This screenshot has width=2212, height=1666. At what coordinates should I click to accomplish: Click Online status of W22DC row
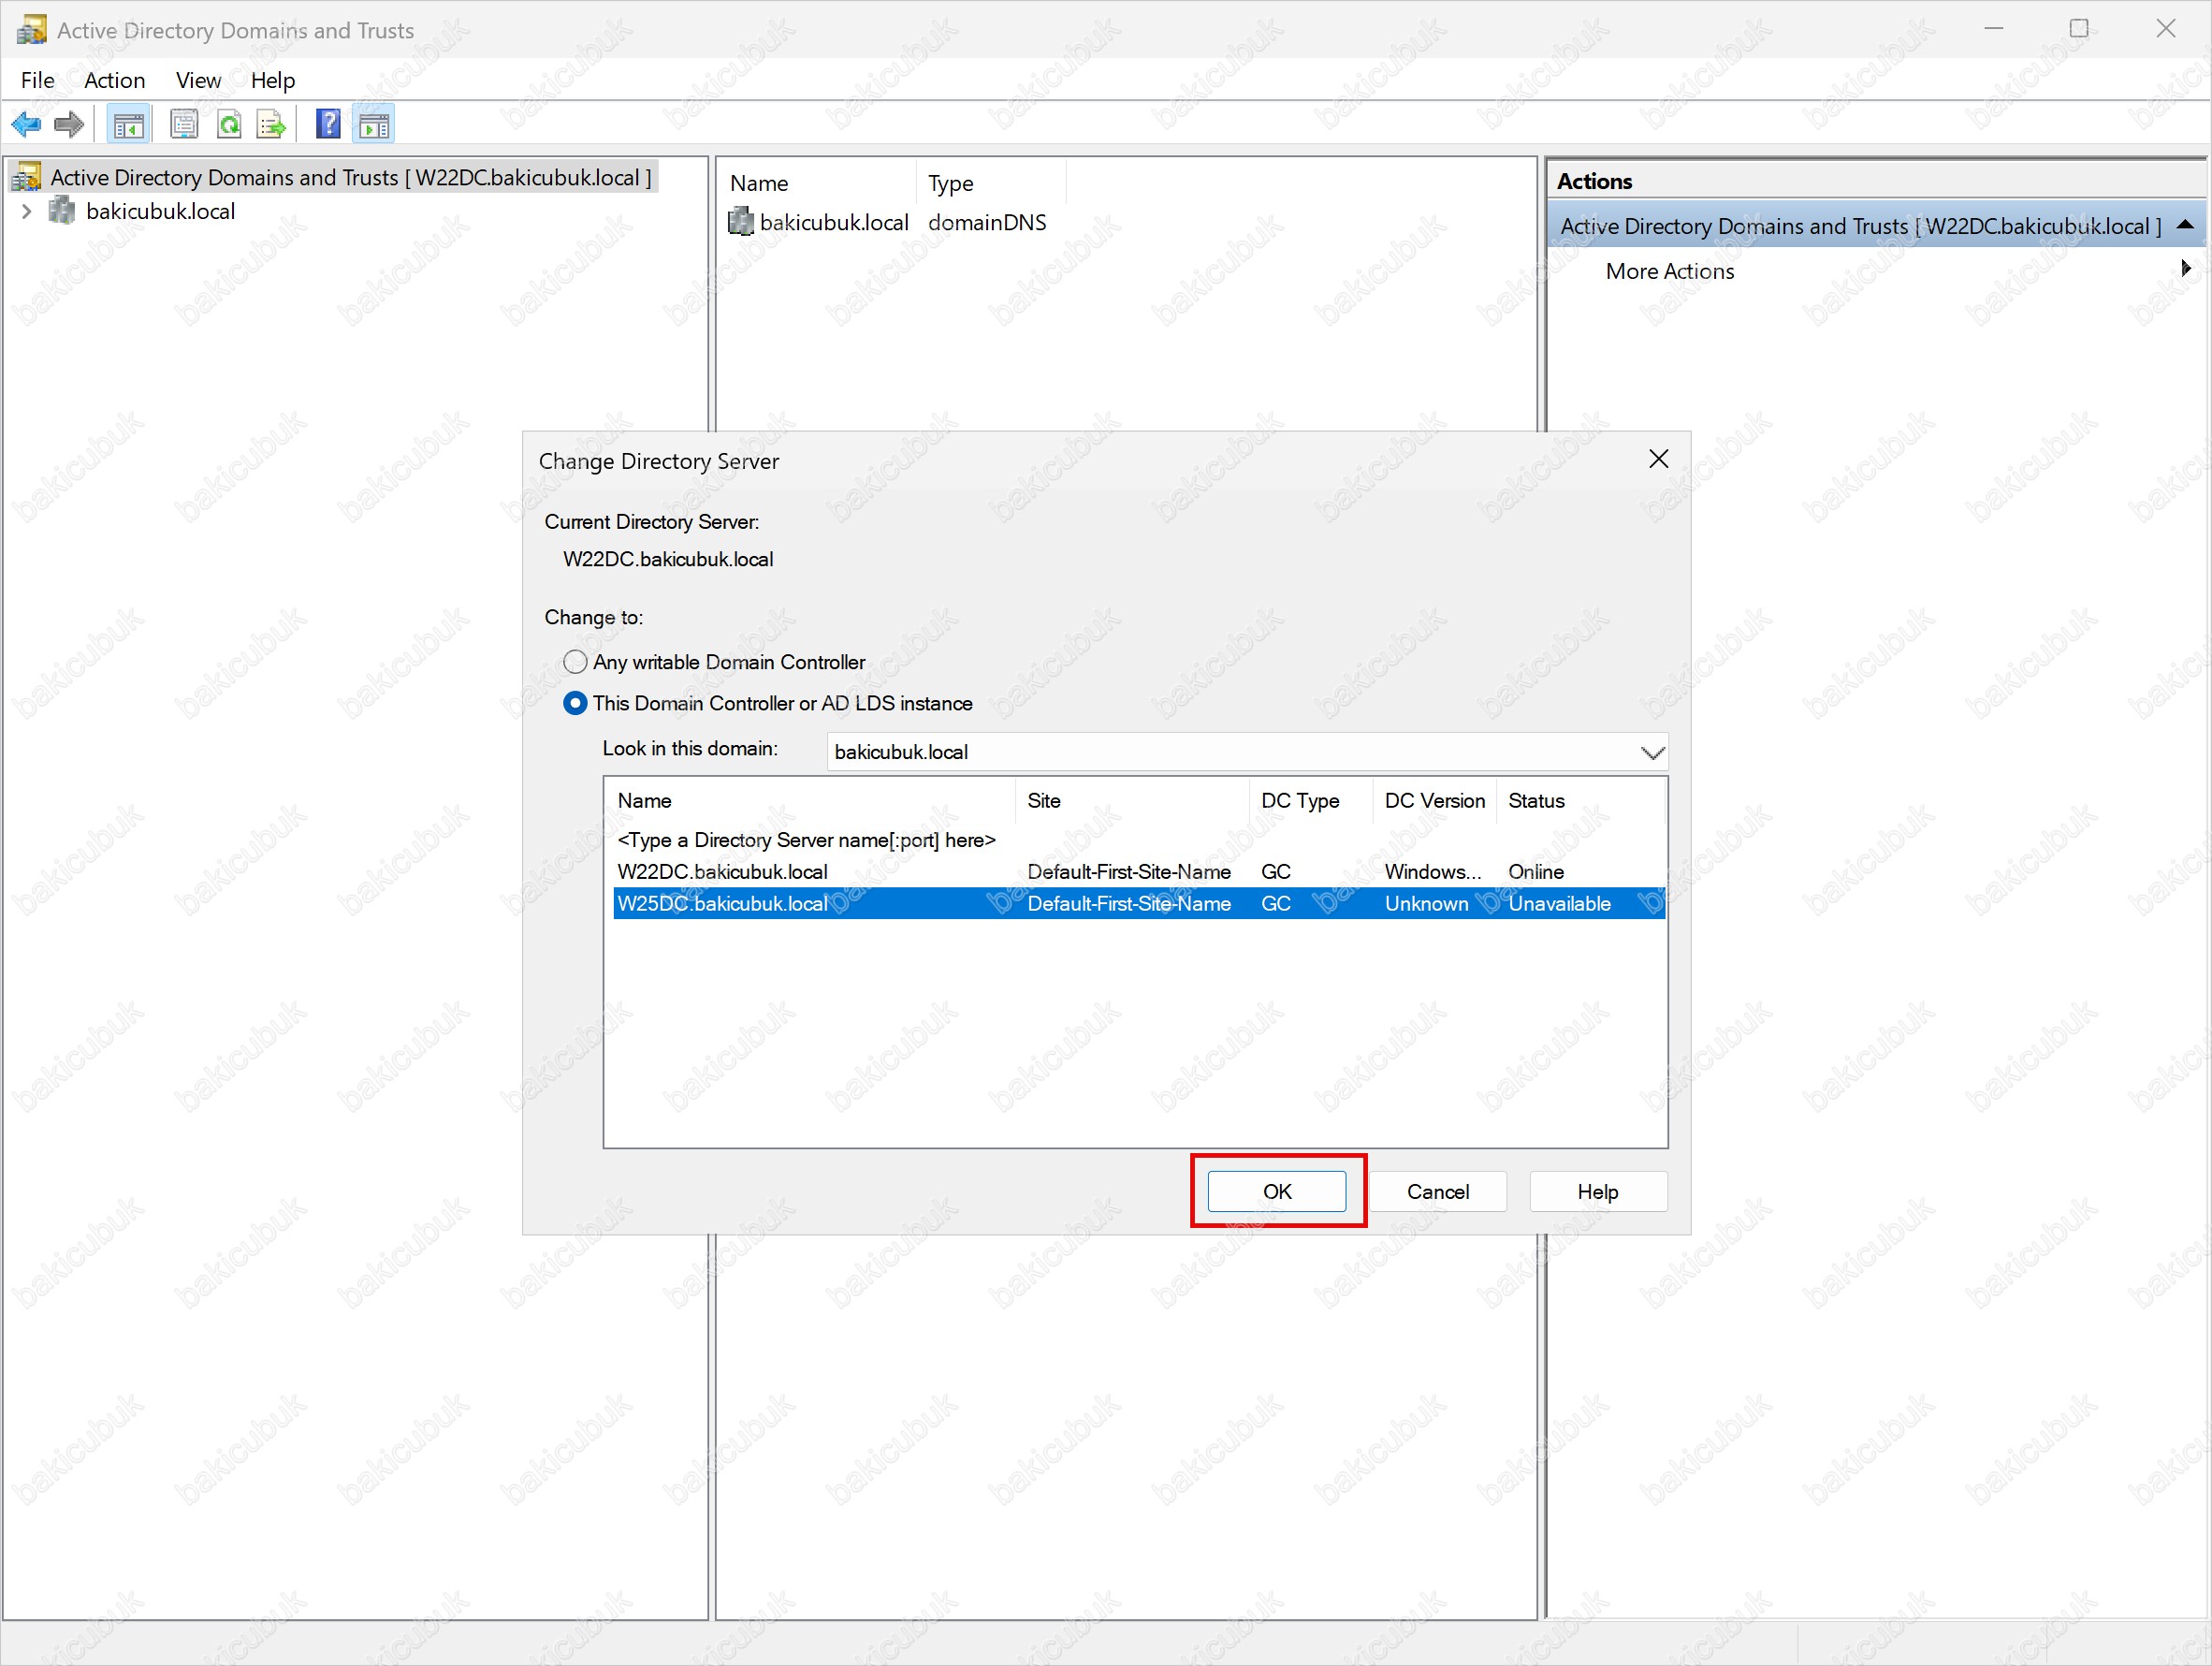point(1536,872)
